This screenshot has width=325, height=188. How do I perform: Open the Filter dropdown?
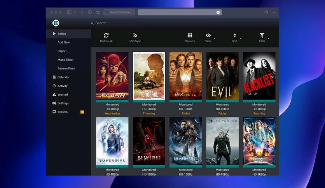click(264, 37)
